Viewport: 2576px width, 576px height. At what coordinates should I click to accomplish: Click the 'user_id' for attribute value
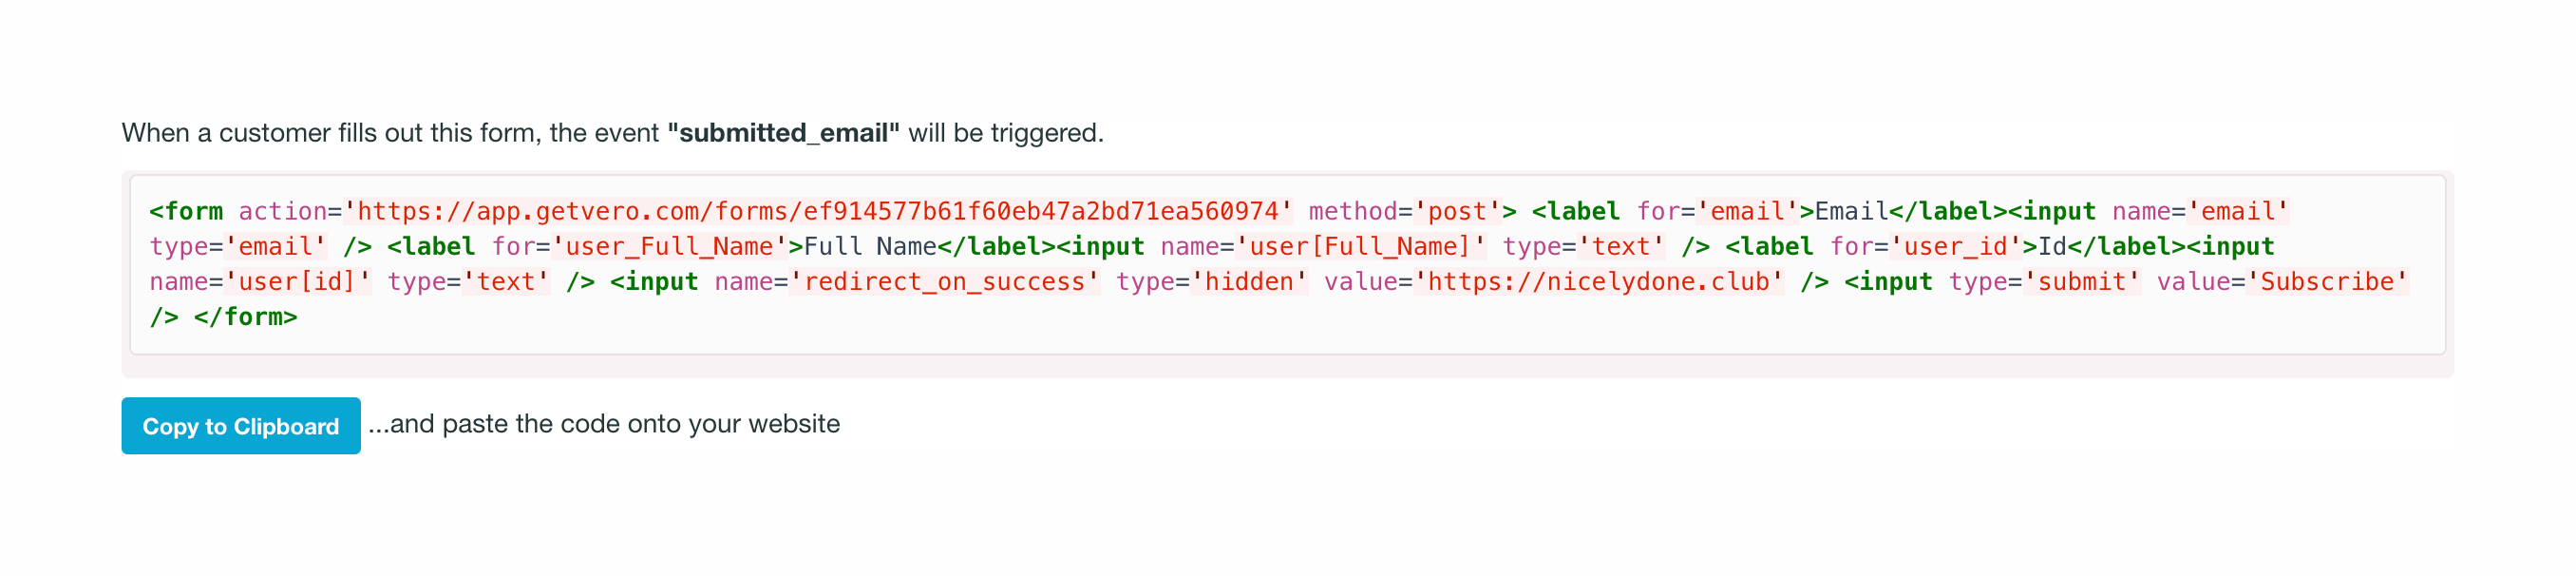pyautogui.click(x=1955, y=247)
